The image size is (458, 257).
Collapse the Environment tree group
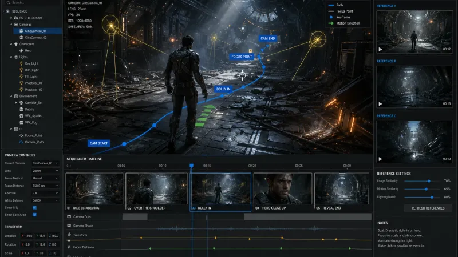(x=11, y=96)
